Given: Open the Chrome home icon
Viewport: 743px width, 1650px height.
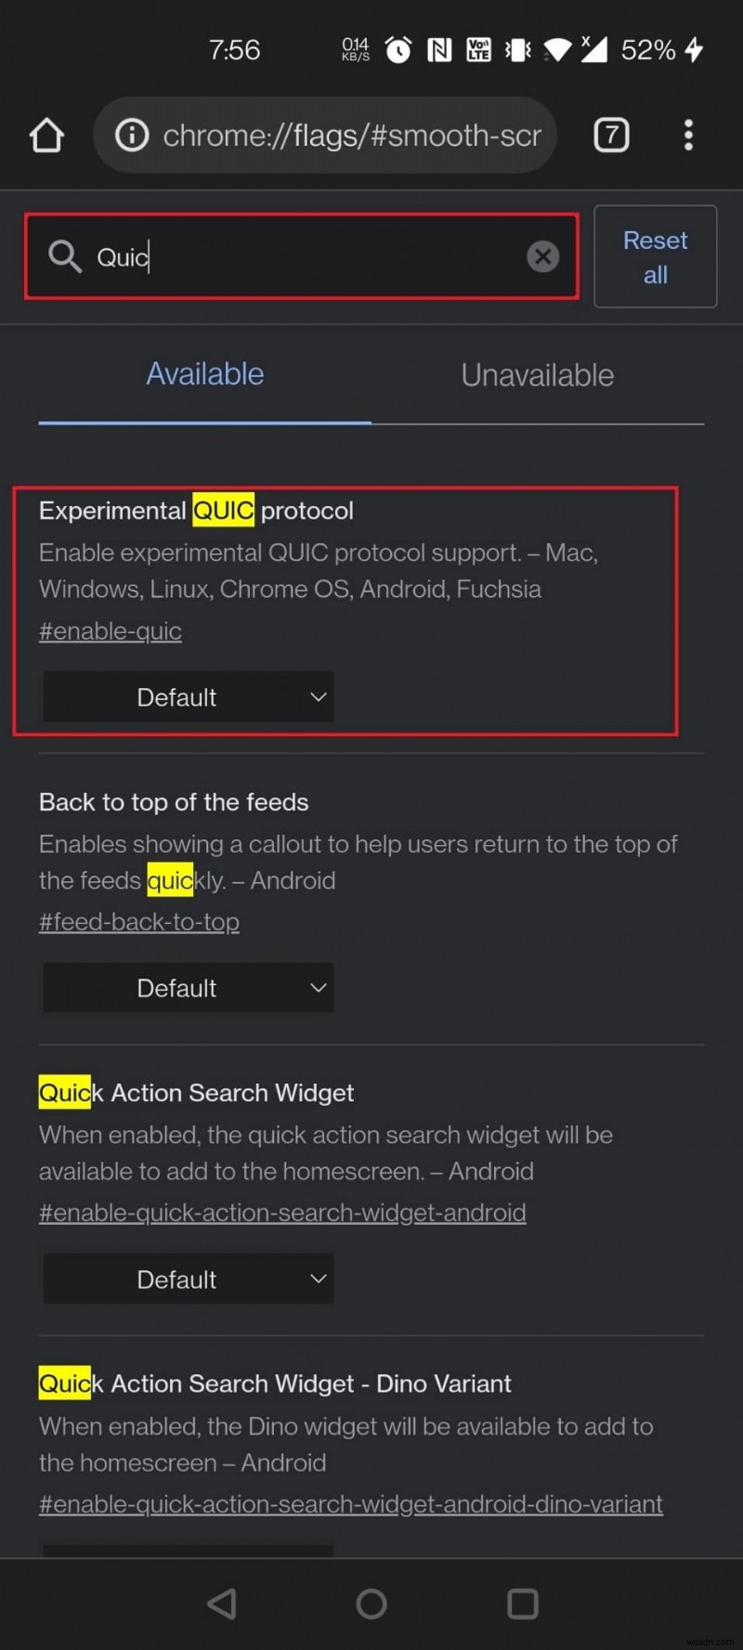Looking at the screenshot, I should [x=46, y=135].
